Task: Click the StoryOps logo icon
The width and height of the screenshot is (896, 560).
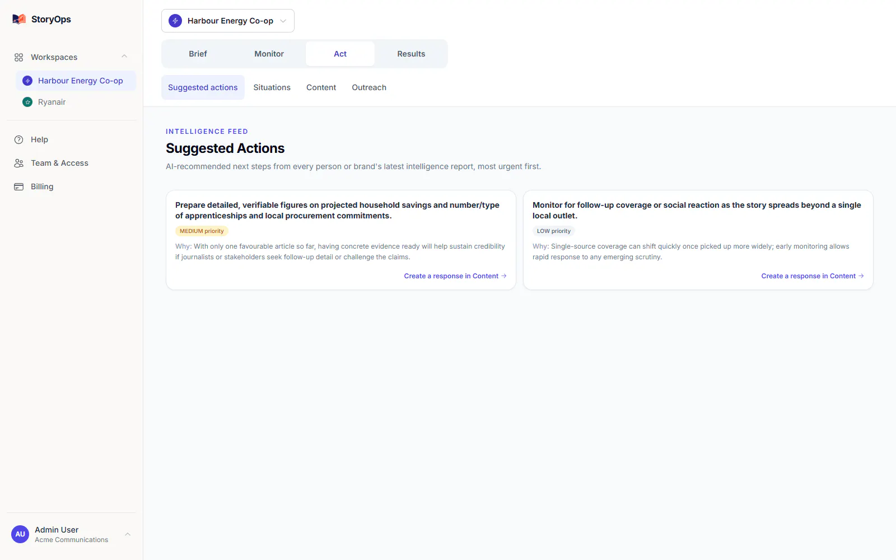Action: point(19,19)
